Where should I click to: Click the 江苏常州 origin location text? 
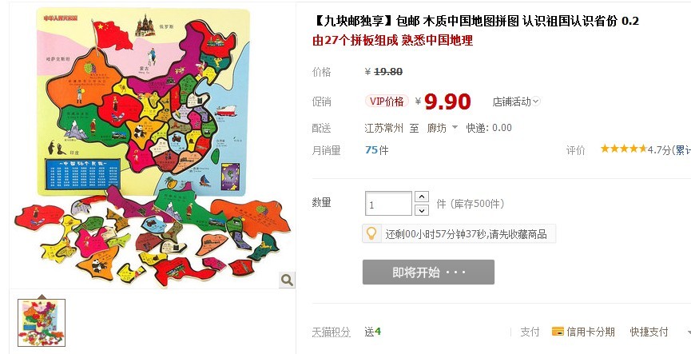click(383, 129)
